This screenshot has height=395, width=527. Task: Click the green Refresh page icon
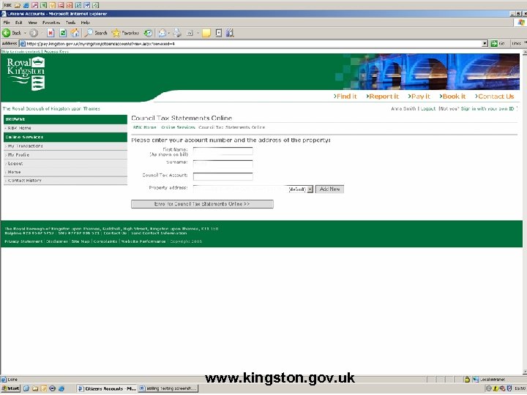coord(62,33)
